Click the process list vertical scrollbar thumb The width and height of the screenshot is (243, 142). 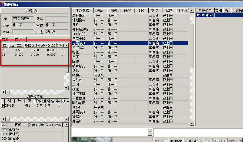coord(192,46)
